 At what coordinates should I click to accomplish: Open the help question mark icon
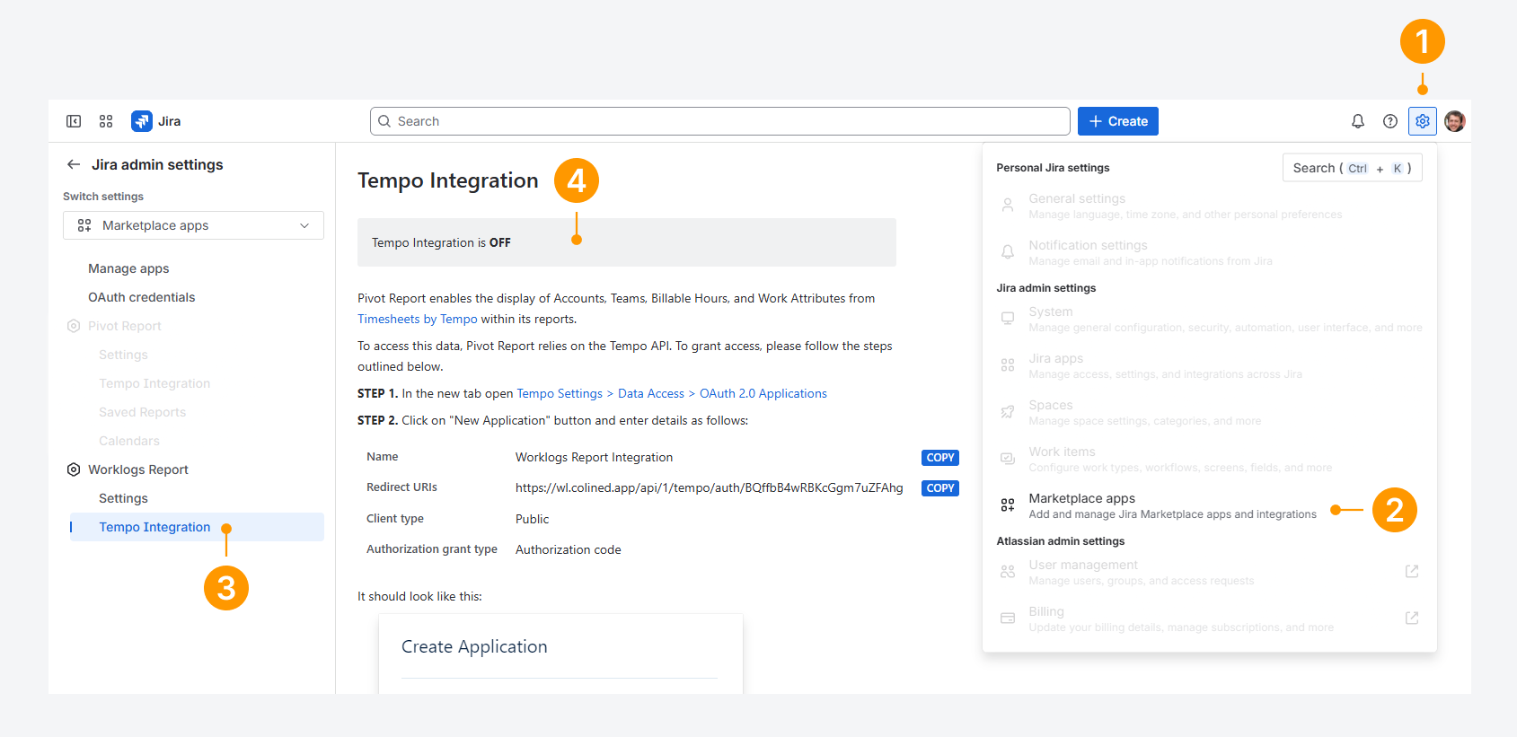click(x=1390, y=121)
